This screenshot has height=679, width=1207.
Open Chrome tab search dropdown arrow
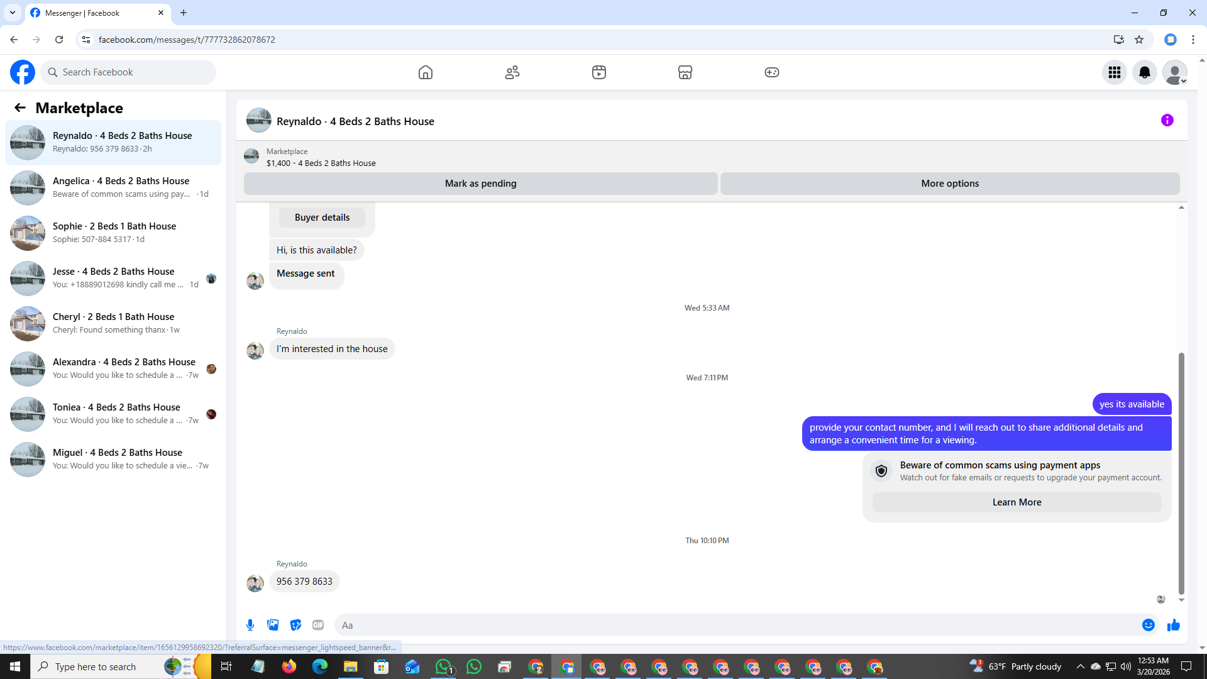pos(12,13)
